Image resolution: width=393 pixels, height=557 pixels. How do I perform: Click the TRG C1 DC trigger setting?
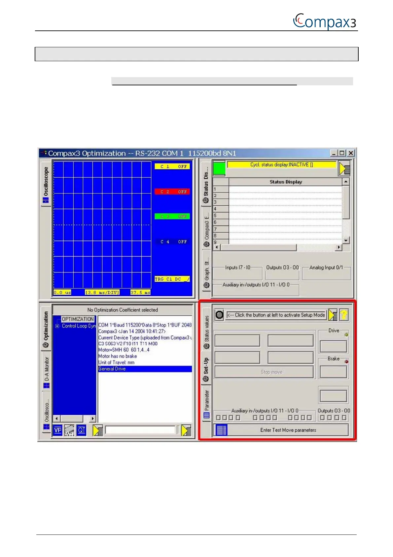click(172, 279)
